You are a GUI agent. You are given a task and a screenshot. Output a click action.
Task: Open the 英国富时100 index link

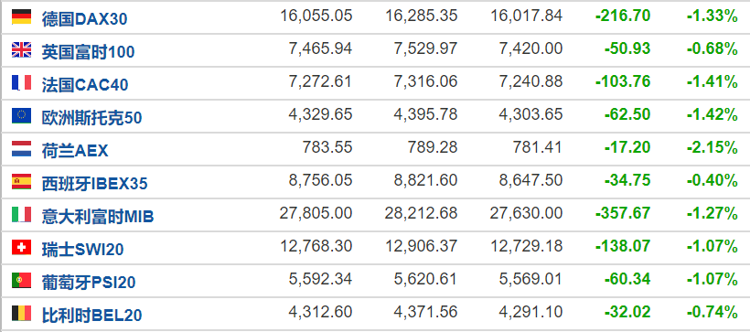88,51
